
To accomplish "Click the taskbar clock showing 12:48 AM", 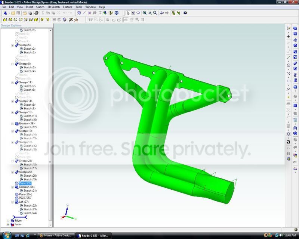I will coord(290,236).
